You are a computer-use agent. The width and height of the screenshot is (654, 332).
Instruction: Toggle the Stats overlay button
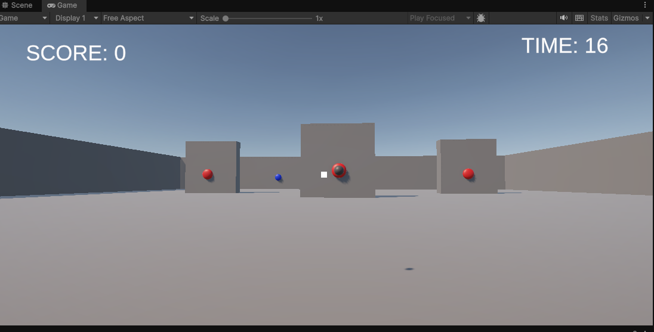599,18
